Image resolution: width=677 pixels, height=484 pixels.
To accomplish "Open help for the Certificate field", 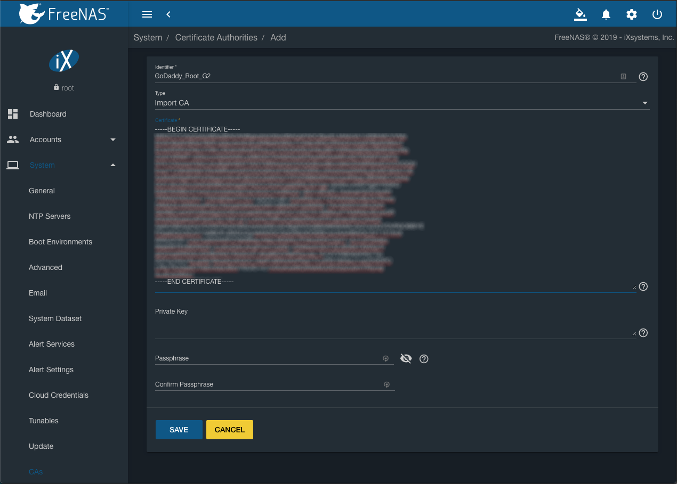I will (x=643, y=286).
